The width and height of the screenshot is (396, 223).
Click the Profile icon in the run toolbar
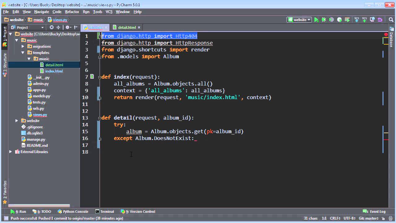tap(339, 20)
